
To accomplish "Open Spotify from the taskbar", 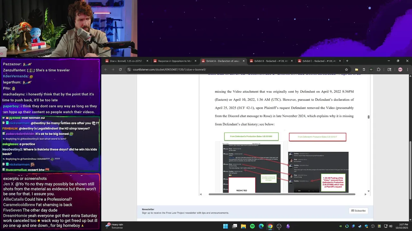I will [x=252, y=226].
